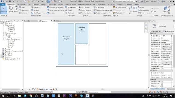
Task: Open the Задать work plane tool
Action: (x=165, y=9)
